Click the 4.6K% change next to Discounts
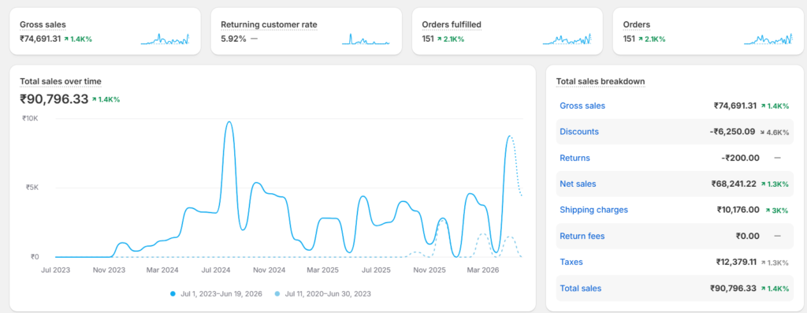Image resolution: width=807 pixels, height=313 pixels. [x=774, y=132]
